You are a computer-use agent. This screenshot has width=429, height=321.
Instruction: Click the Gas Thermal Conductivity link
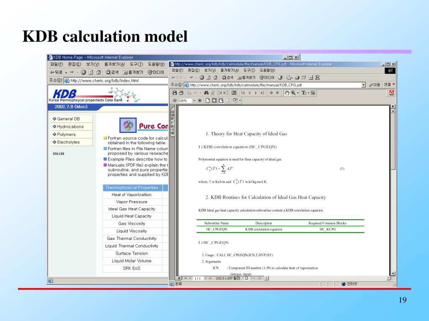pos(132,239)
